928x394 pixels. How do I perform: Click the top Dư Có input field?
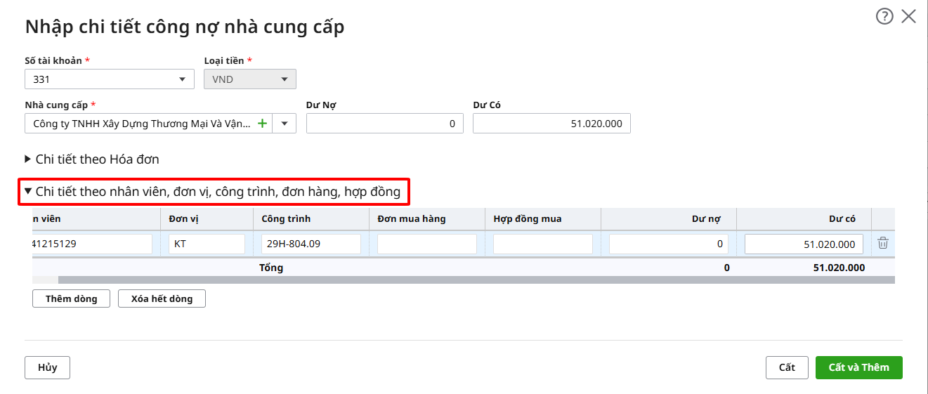551,124
